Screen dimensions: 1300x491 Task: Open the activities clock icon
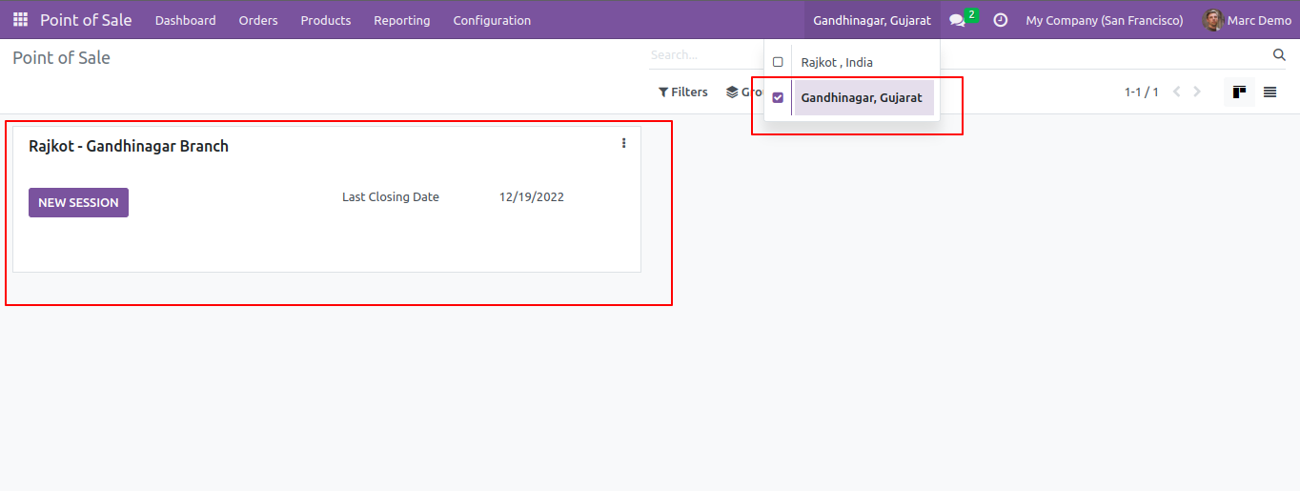pos(1000,19)
